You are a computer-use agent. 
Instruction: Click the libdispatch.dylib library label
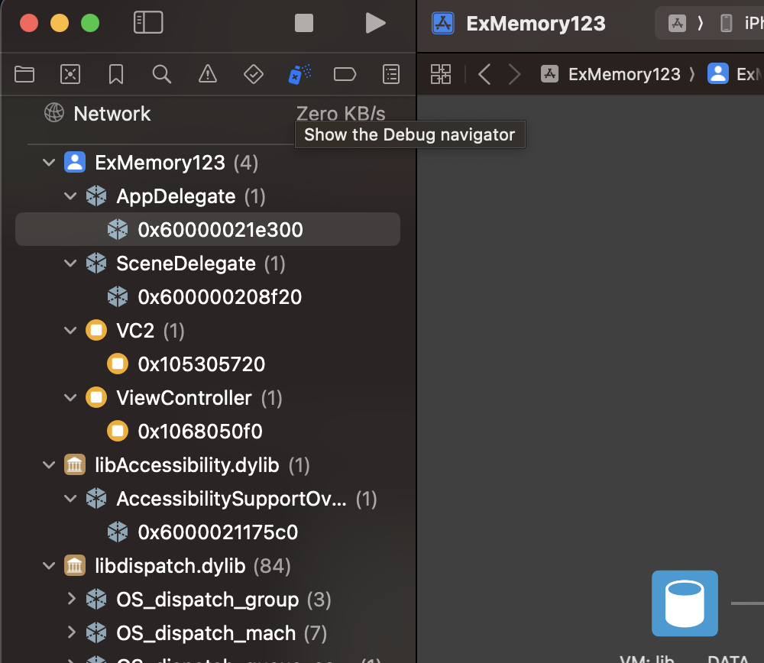[x=170, y=566]
